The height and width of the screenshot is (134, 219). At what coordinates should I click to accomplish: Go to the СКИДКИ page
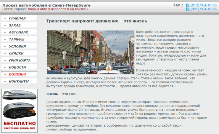pos(19,53)
